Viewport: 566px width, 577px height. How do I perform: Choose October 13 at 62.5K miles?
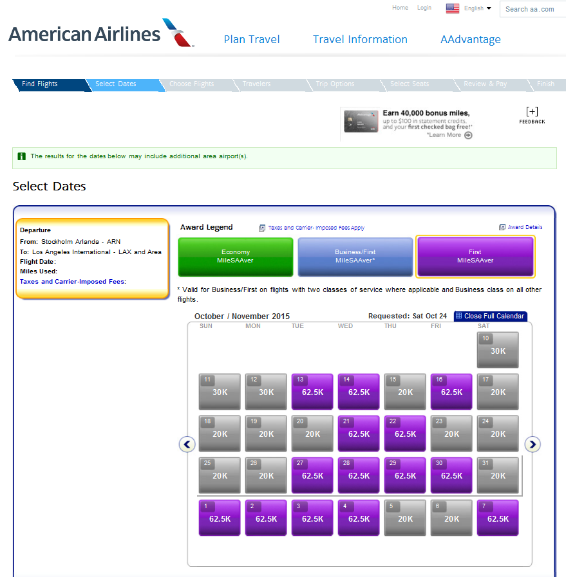pos(312,392)
